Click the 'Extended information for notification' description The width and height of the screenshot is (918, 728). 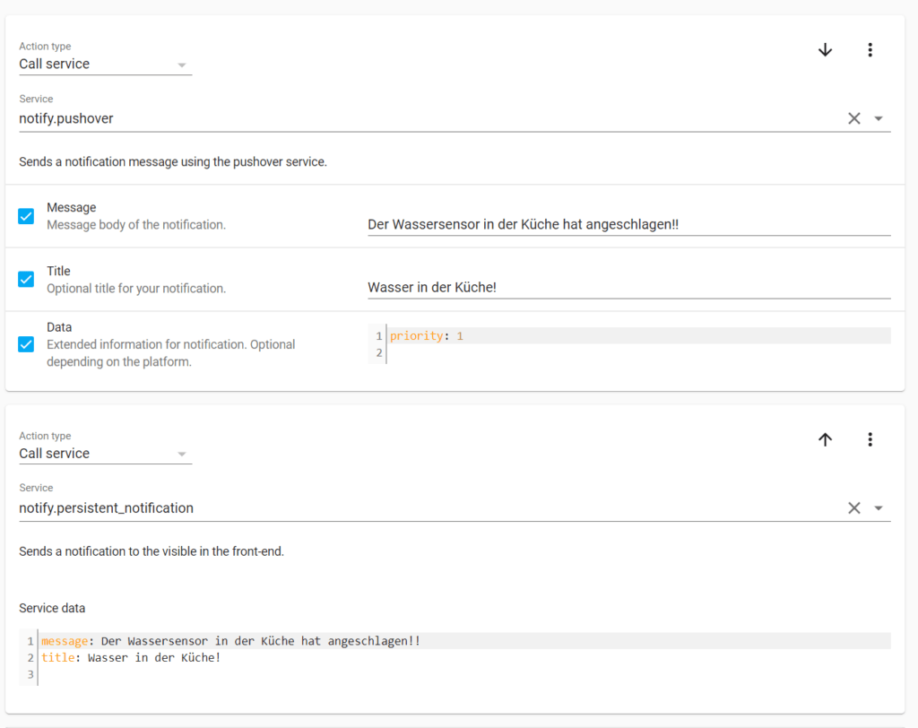(x=171, y=353)
